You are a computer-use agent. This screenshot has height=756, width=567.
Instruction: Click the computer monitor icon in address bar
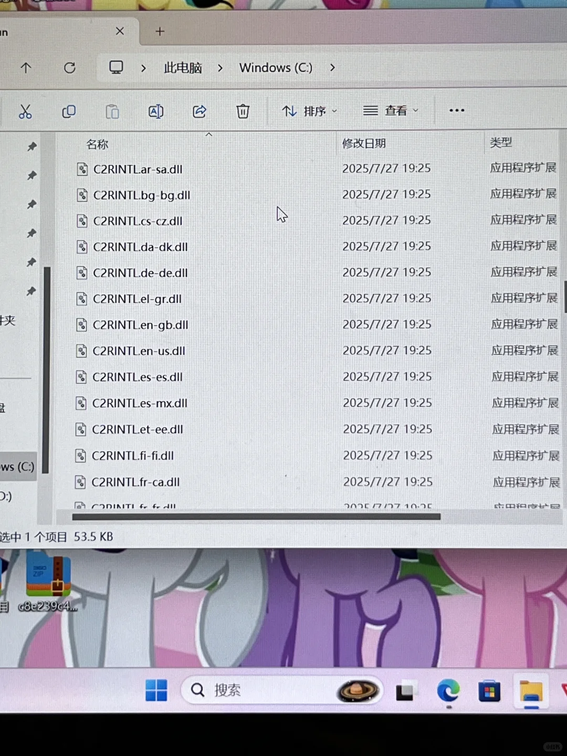point(116,67)
